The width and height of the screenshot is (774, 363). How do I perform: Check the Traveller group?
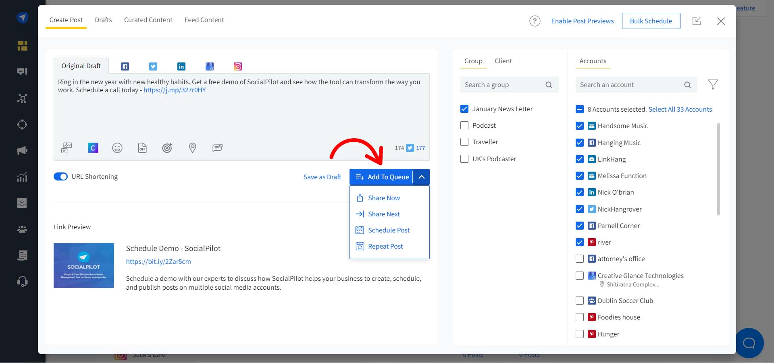tap(464, 142)
